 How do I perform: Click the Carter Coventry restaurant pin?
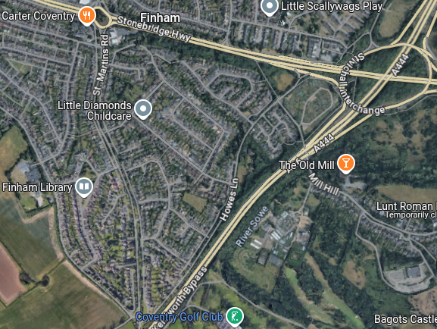tap(87, 16)
